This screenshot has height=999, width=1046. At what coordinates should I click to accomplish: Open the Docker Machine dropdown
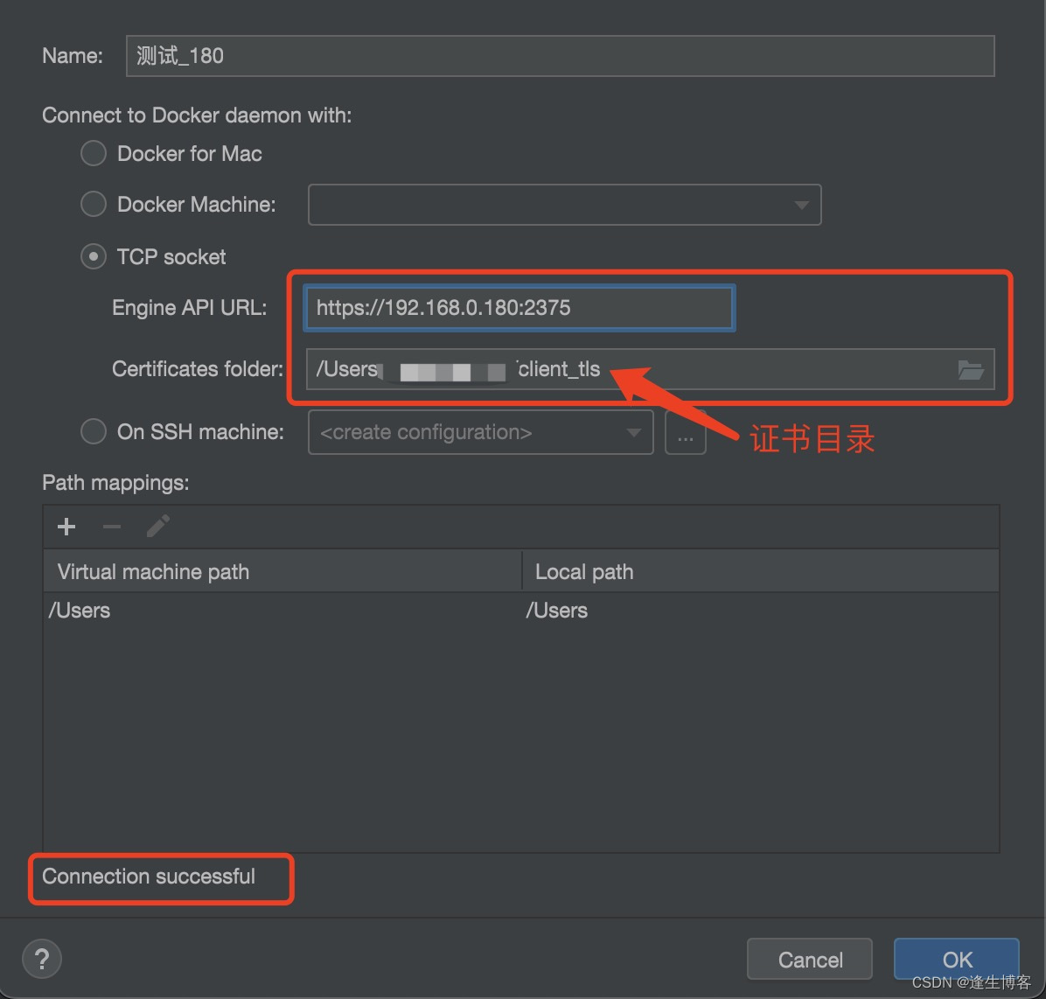(x=801, y=205)
